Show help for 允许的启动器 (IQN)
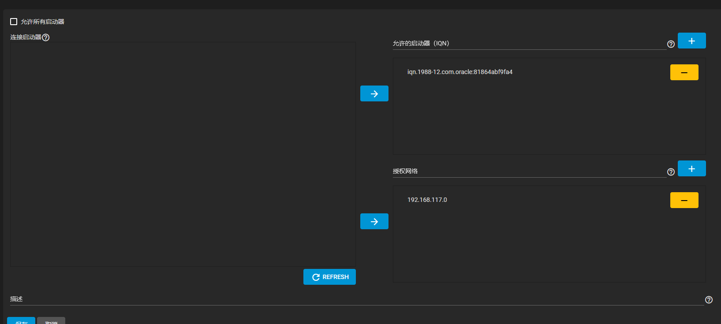This screenshot has height=324, width=721. point(671,44)
